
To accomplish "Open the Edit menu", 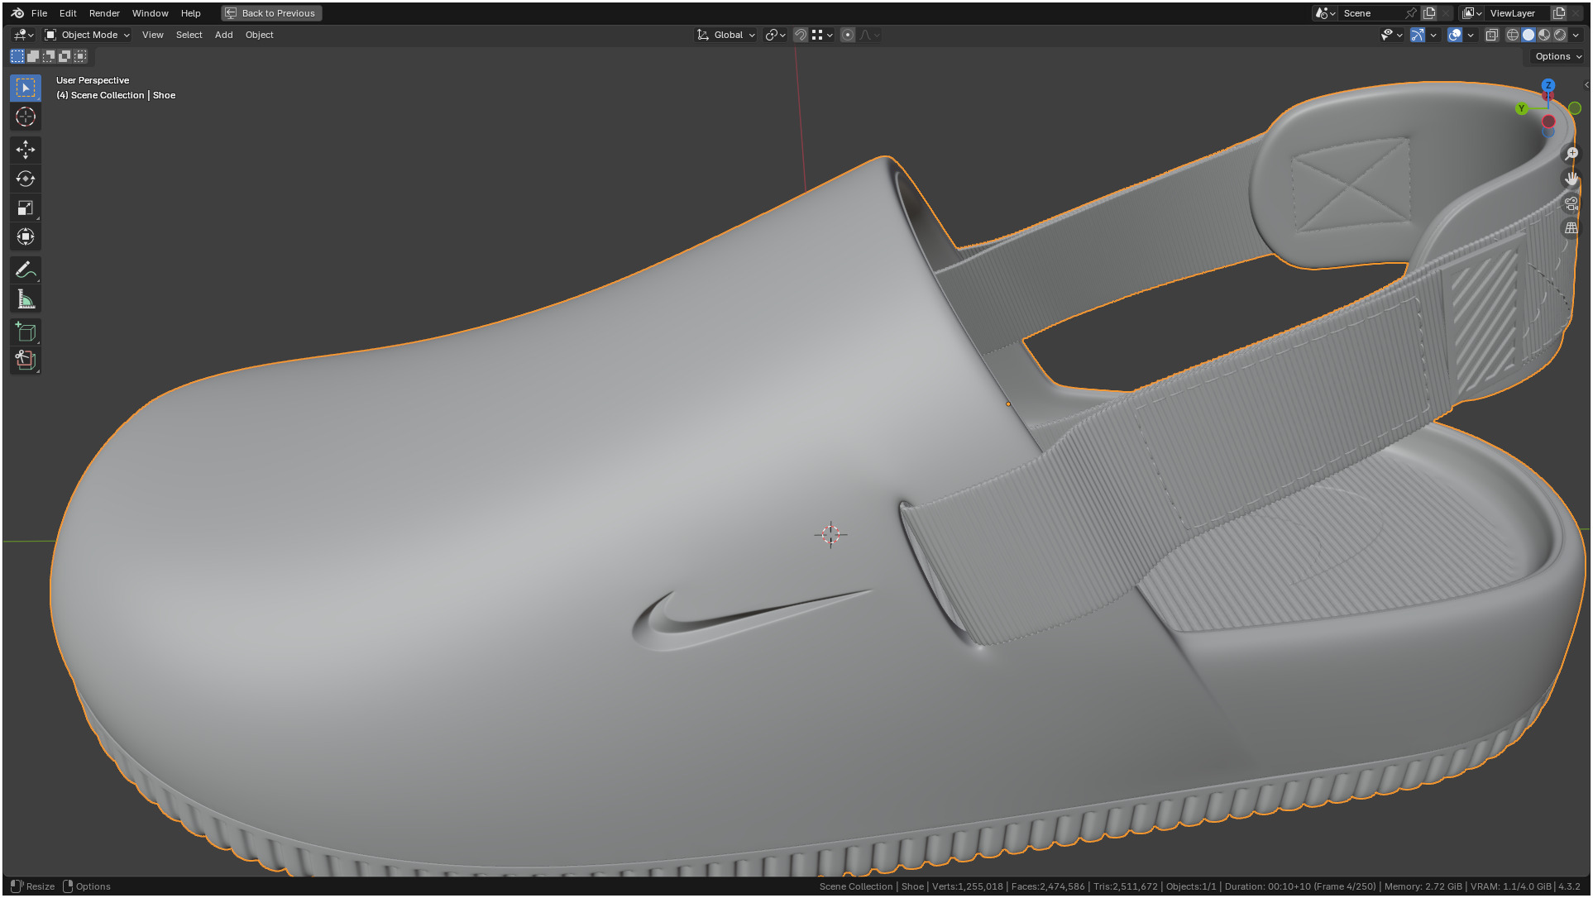I will click(x=68, y=13).
